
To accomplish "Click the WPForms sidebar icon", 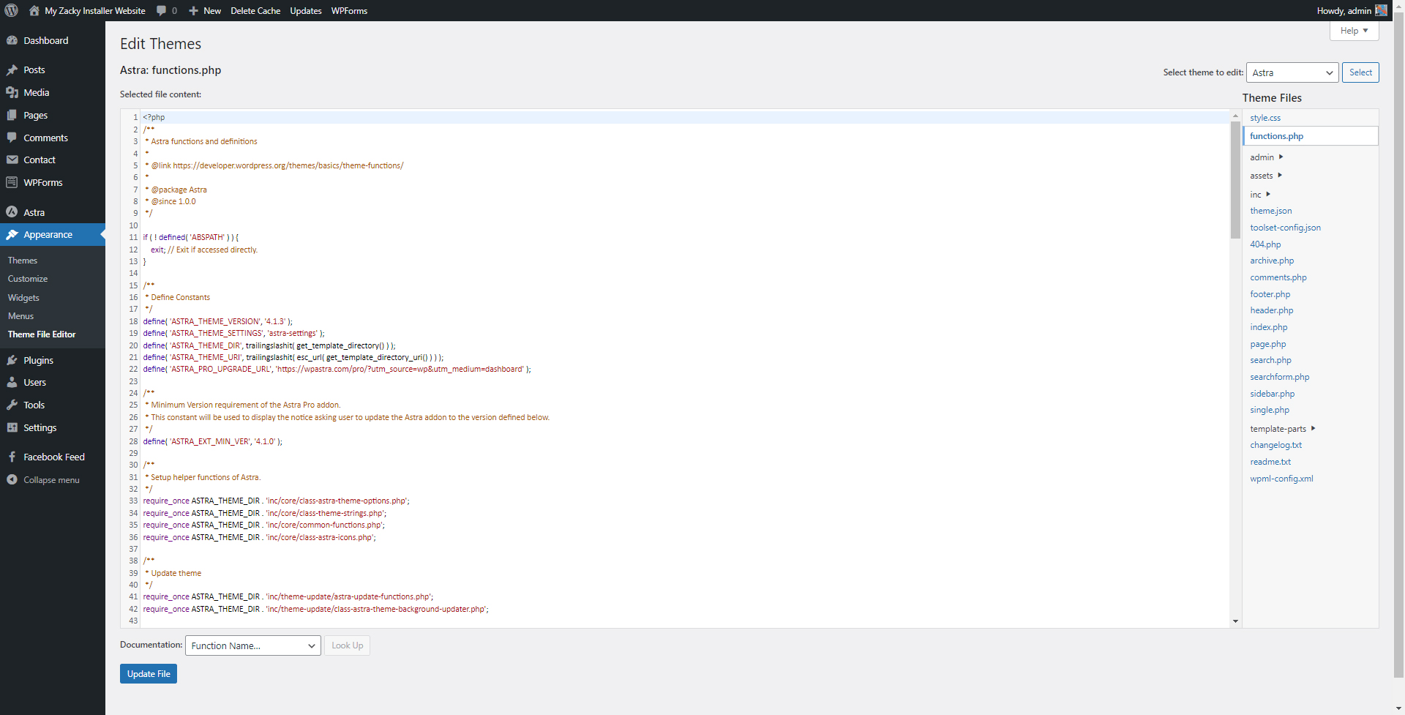I will [x=12, y=182].
